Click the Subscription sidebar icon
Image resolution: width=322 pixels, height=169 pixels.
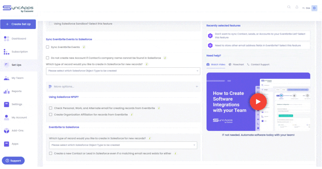click(x=6, y=52)
